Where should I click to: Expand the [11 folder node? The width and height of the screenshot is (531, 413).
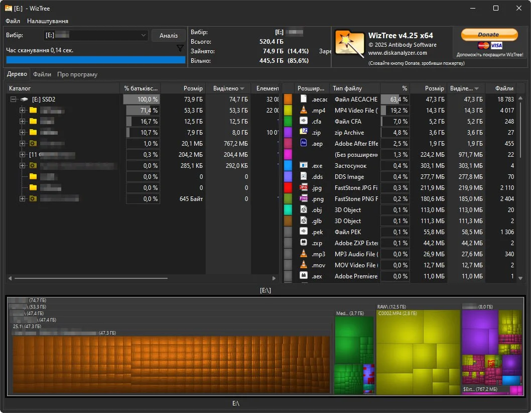point(23,154)
